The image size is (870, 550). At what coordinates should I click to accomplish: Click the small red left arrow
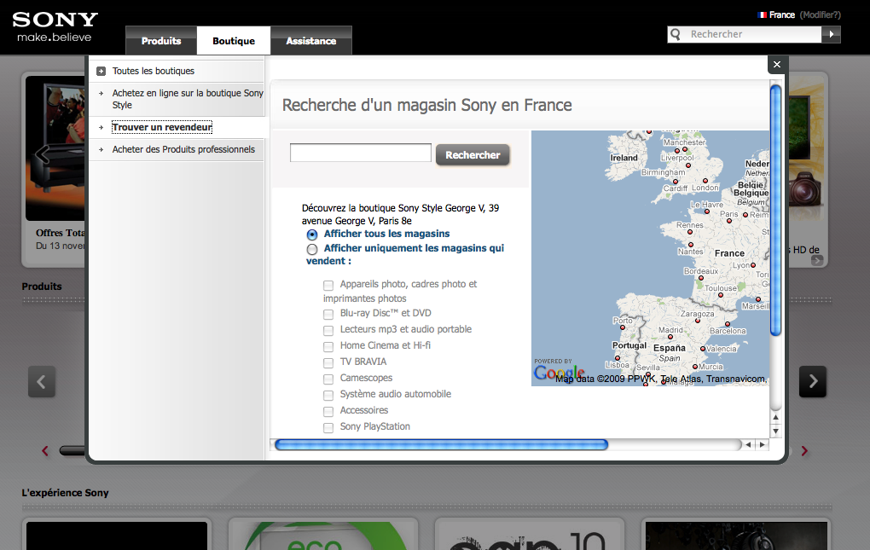(45, 451)
